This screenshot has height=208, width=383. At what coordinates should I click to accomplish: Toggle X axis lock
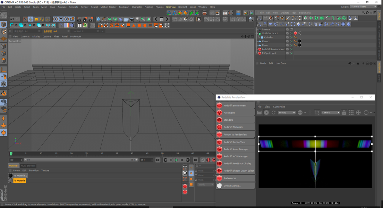[x=56, y=19]
